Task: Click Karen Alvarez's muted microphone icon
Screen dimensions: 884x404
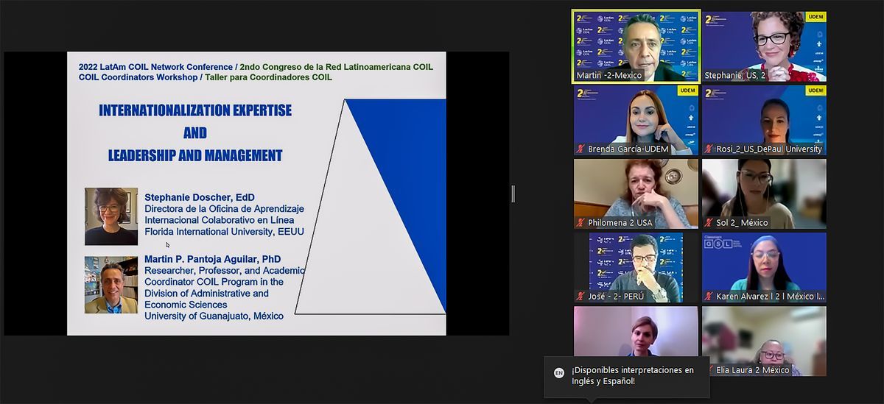Action: pos(709,296)
